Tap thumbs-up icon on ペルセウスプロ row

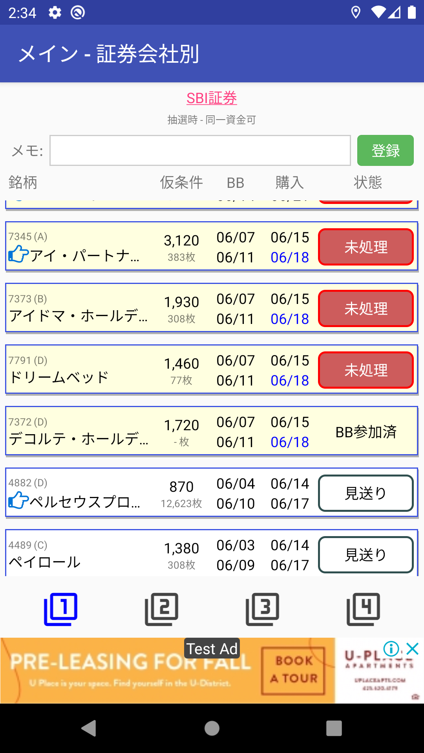tap(18, 501)
